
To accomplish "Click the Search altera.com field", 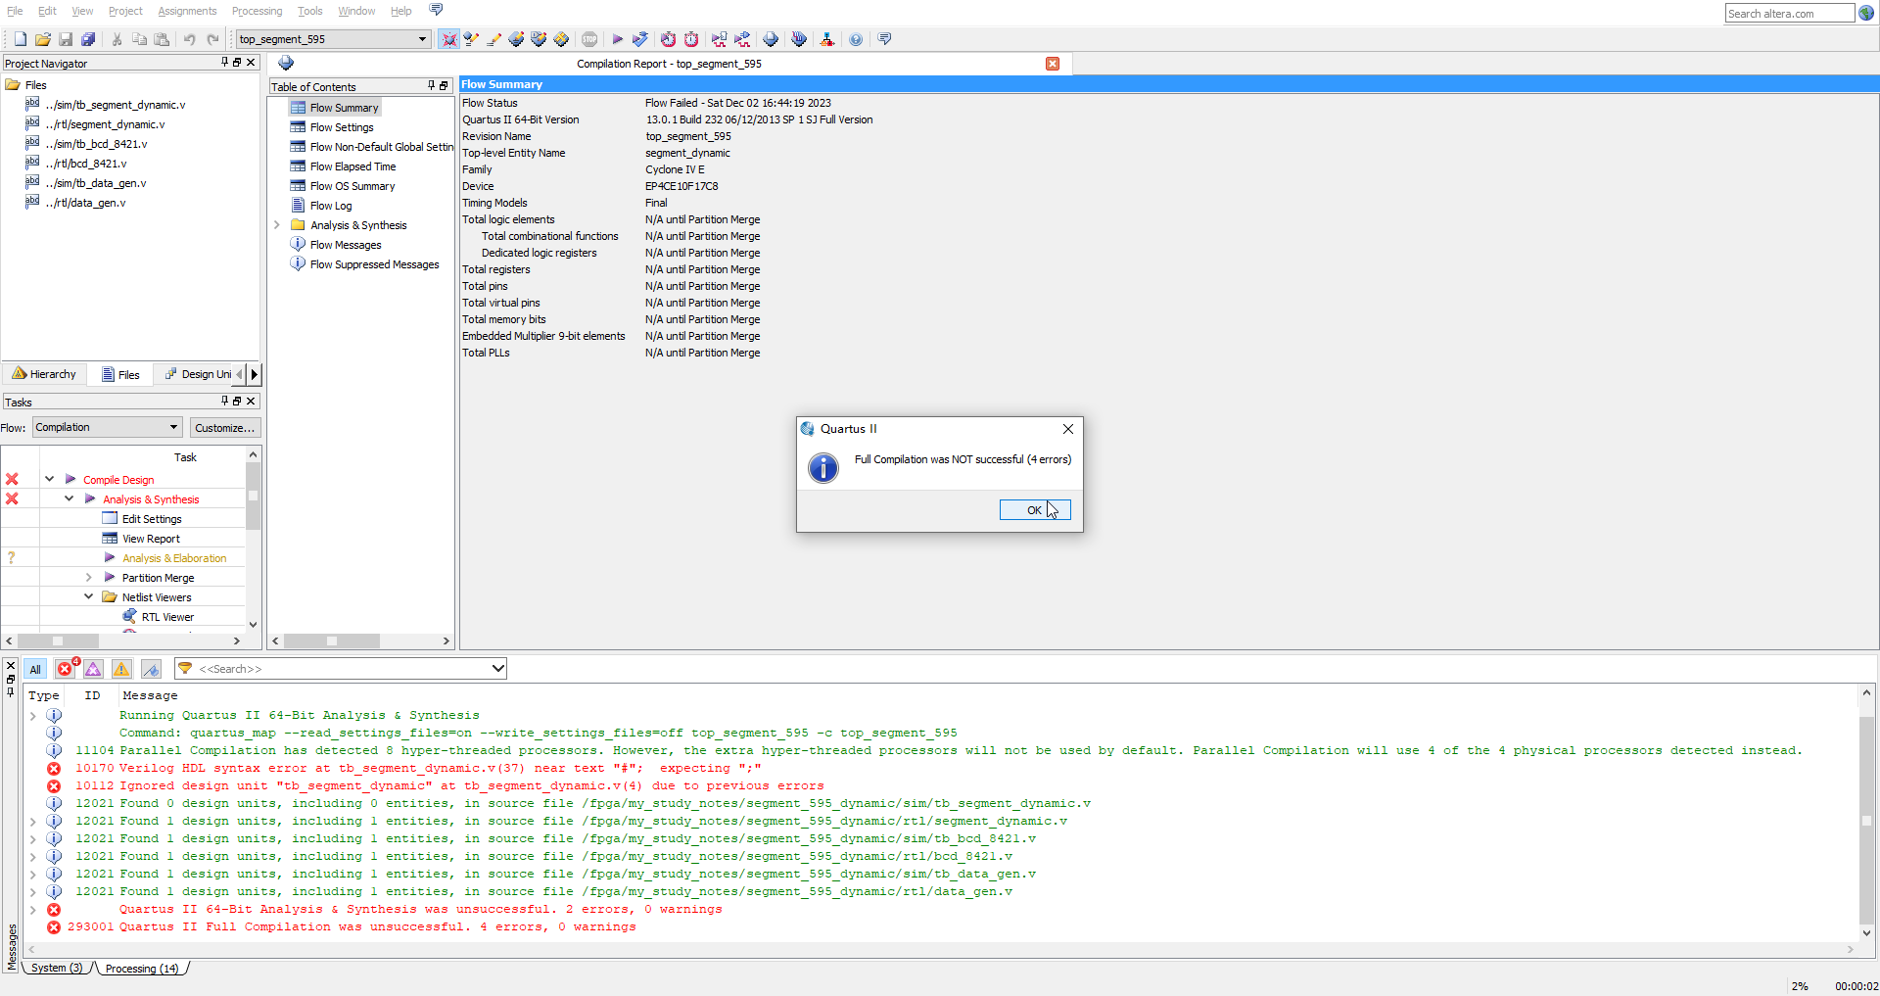I will 1789,13.
